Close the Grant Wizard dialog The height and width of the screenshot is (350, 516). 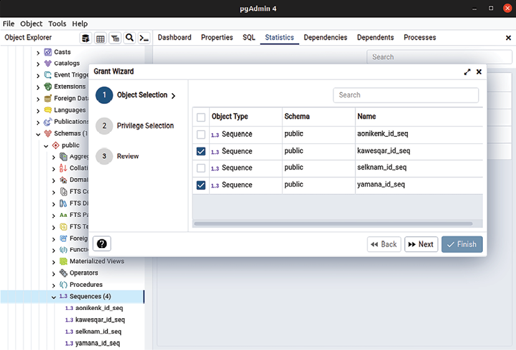click(x=479, y=72)
